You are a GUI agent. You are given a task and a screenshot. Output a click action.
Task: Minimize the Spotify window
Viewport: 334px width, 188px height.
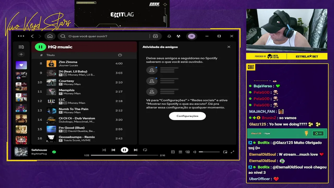point(207,36)
